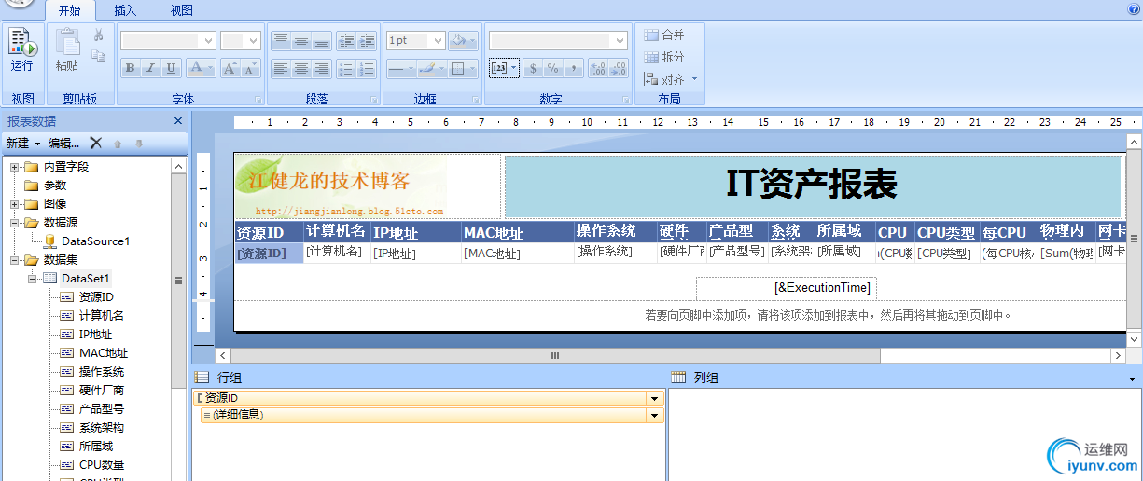Viewport: 1143px width, 481px height.
Task: Toggle underline formatting
Action: 171,68
